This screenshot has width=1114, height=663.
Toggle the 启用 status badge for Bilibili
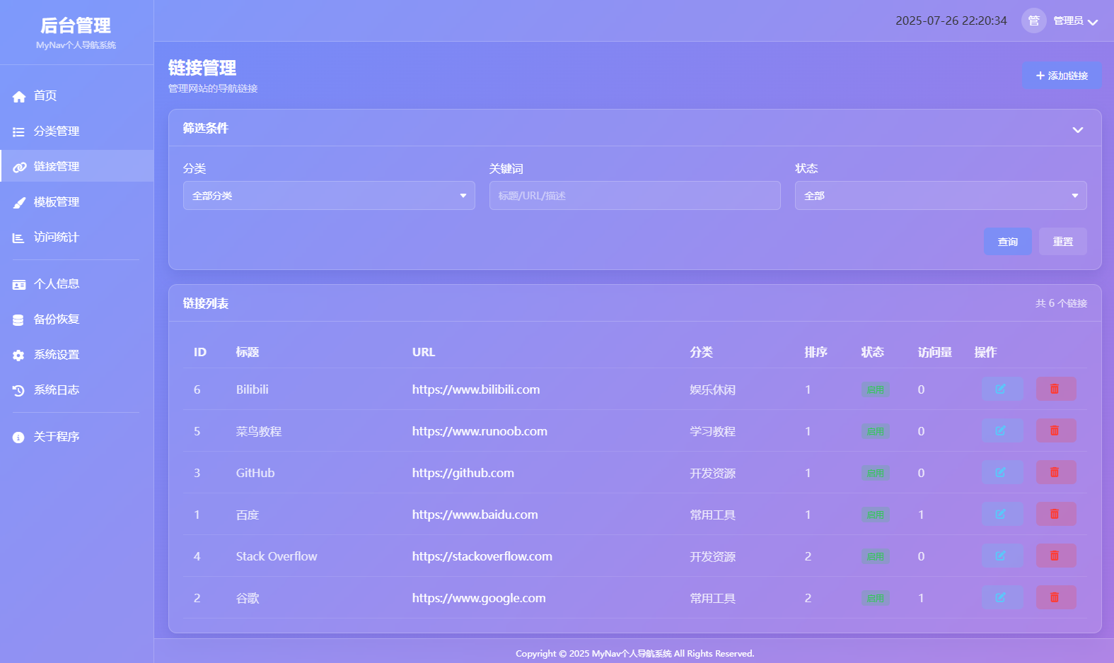pyautogui.click(x=875, y=389)
